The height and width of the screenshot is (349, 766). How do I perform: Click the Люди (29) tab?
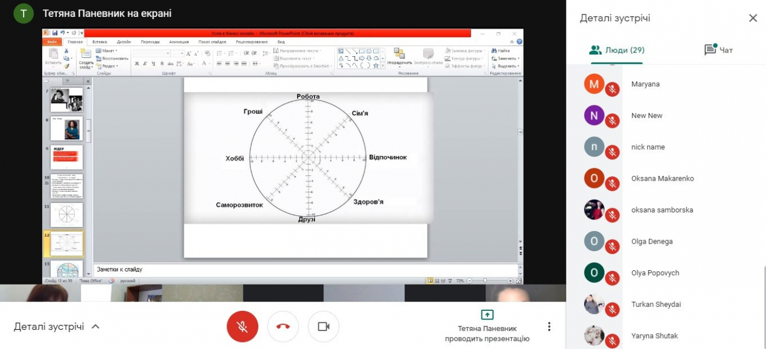(617, 50)
